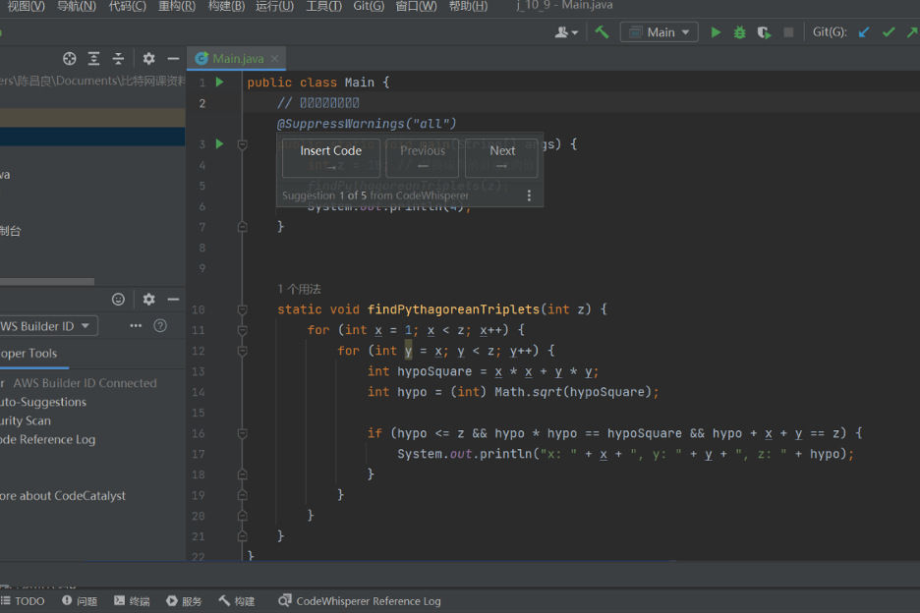Run with coverage shield icon
The height and width of the screenshot is (613, 920).
[764, 32]
